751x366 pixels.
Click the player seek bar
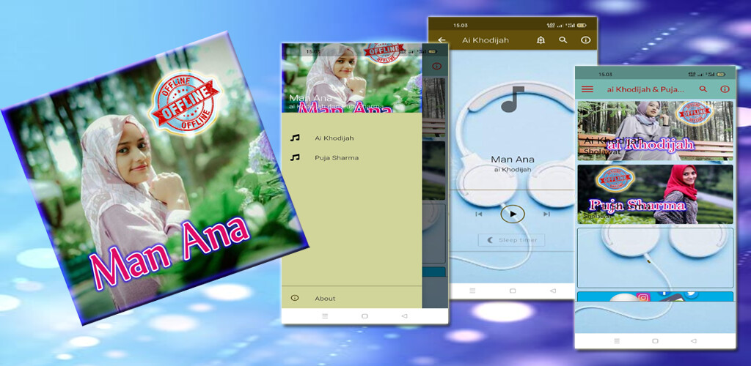click(513, 190)
